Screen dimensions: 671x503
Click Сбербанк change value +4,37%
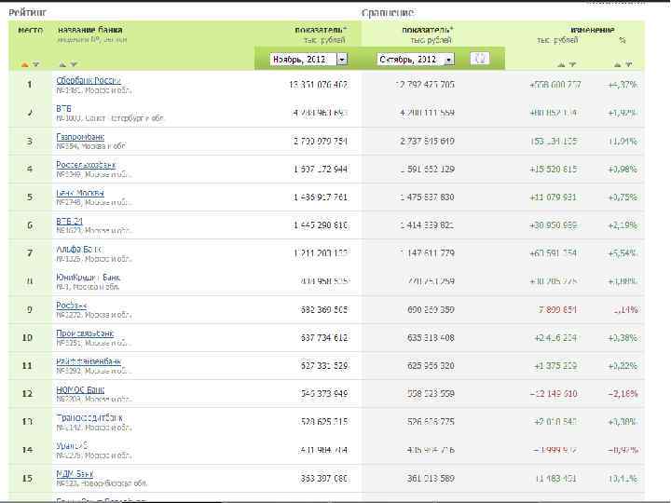tap(623, 85)
